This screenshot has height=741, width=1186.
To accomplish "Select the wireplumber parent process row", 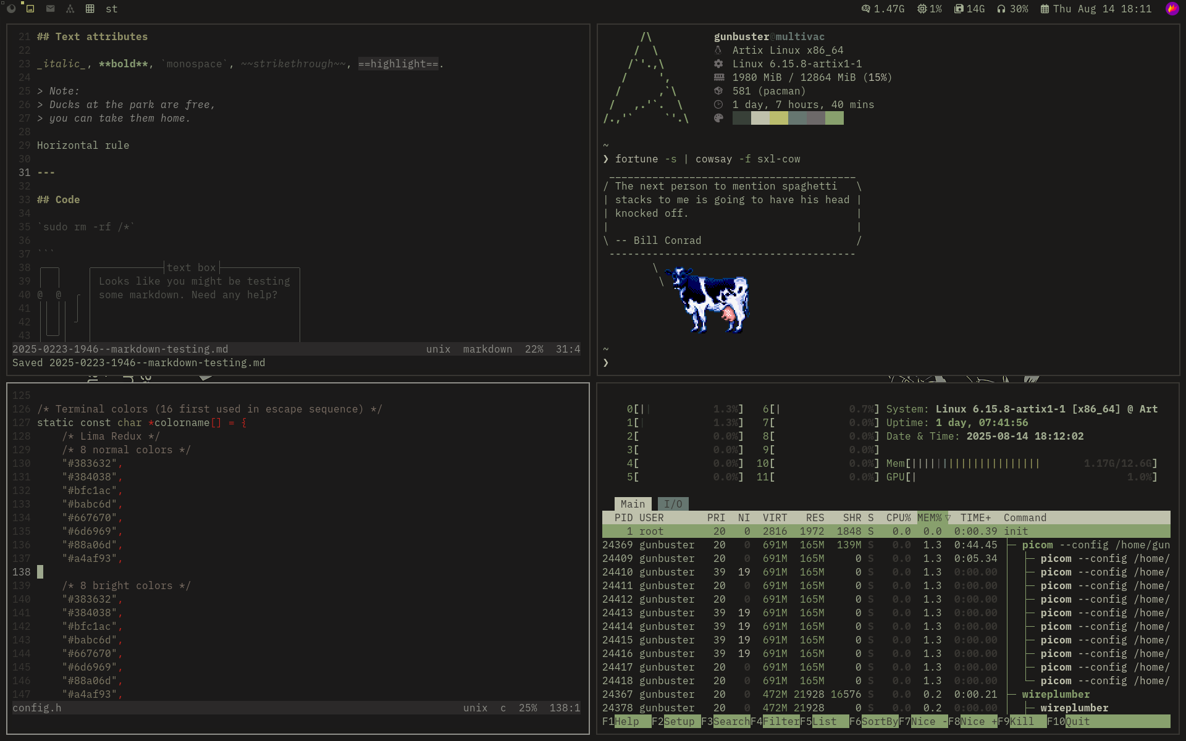I will point(1055,694).
